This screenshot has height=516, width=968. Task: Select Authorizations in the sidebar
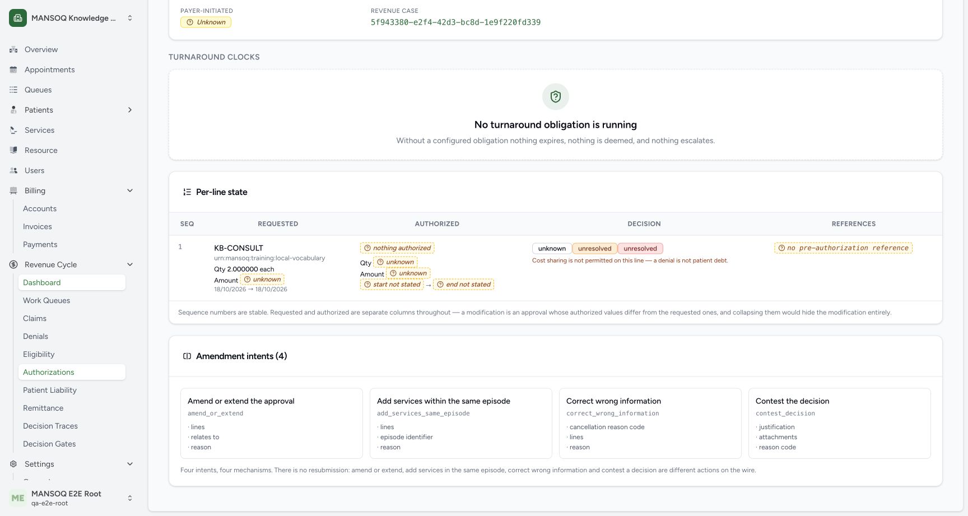click(72, 373)
